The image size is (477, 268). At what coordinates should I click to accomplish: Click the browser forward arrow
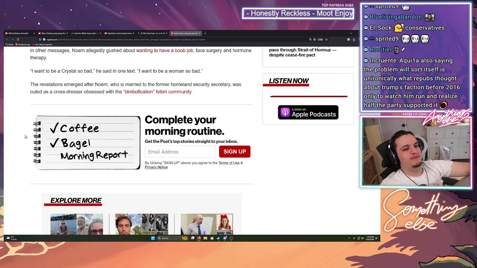12,39
